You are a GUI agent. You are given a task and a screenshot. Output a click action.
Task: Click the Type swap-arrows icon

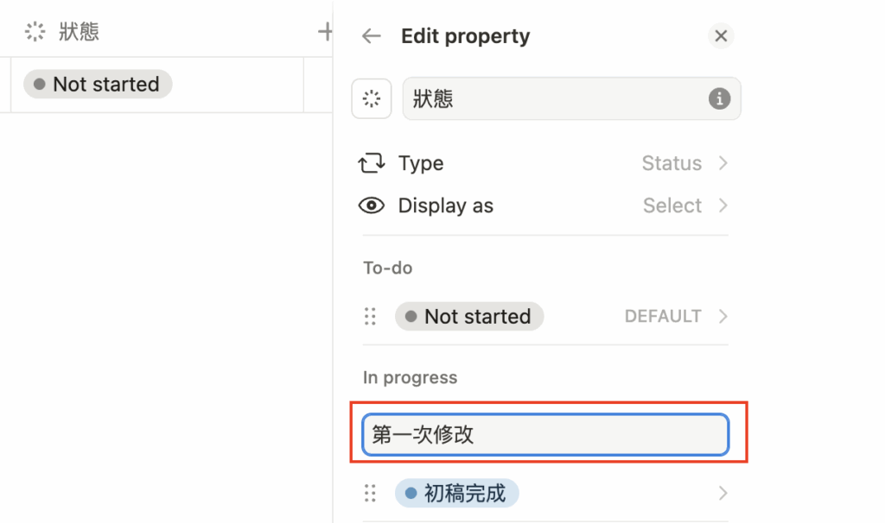click(x=372, y=163)
